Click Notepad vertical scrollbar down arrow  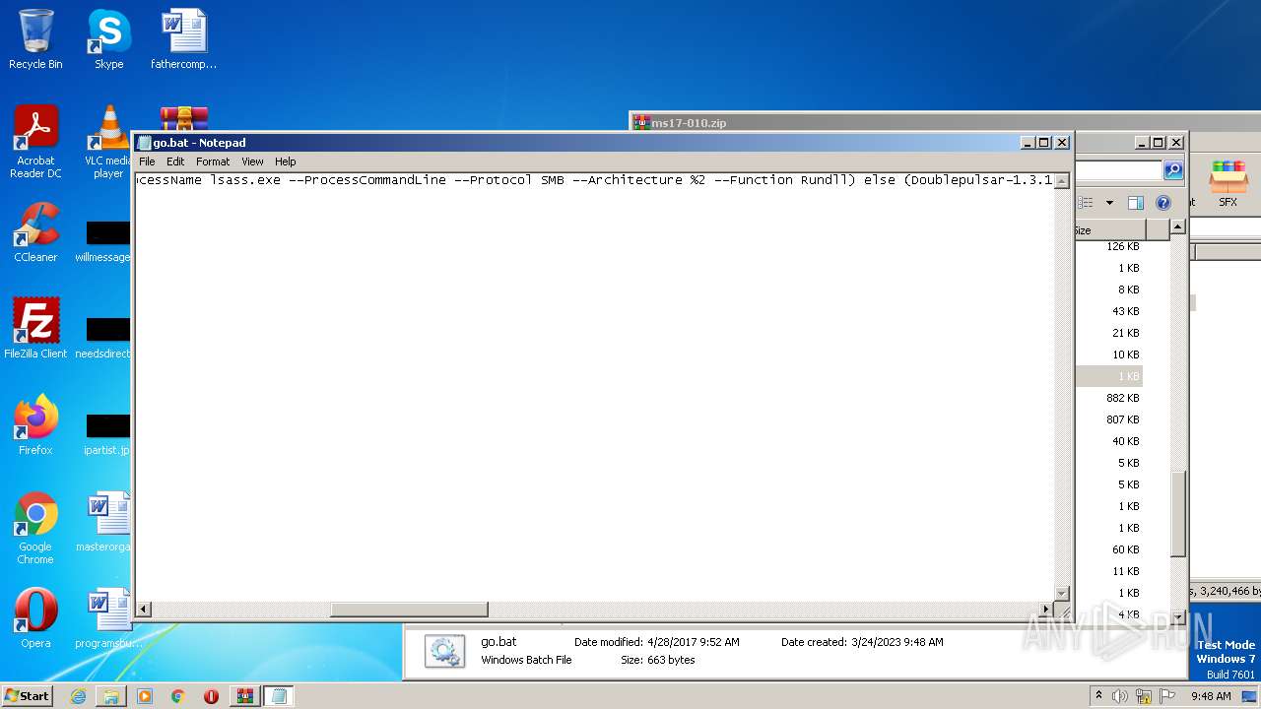1062,593
